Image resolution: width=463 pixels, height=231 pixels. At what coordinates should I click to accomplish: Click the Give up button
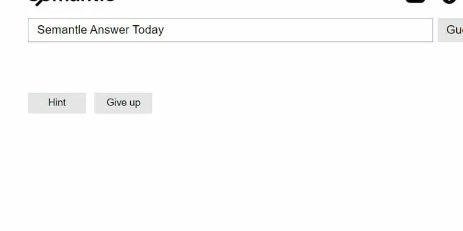pyautogui.click(x=123, y=103)
